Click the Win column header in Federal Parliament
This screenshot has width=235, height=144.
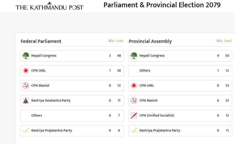[111, 41]
